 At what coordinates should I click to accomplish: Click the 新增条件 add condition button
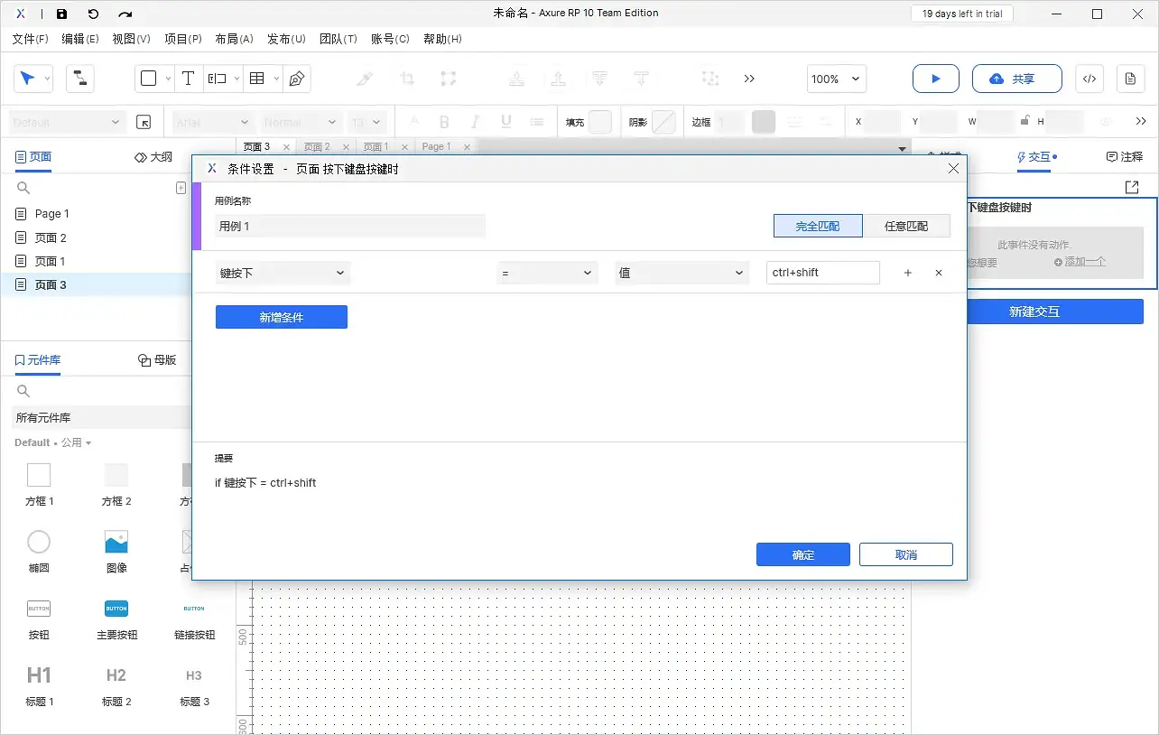(281, 317)
